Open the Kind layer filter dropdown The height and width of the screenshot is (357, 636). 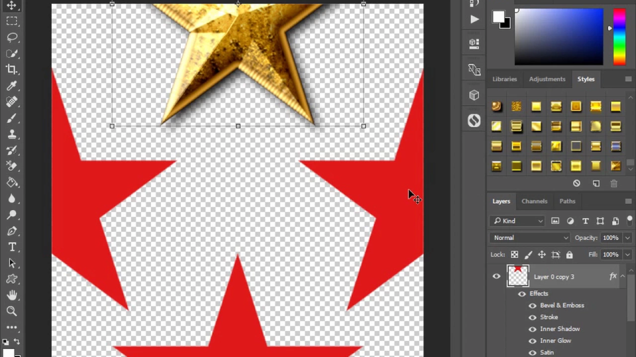[x=517, y=221]
